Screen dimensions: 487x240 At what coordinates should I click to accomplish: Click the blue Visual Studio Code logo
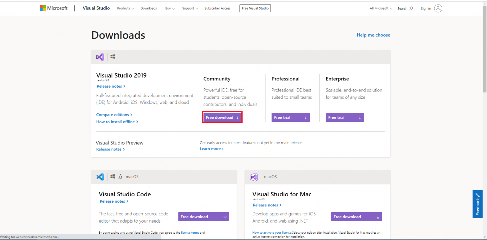(x=100, y=177)
